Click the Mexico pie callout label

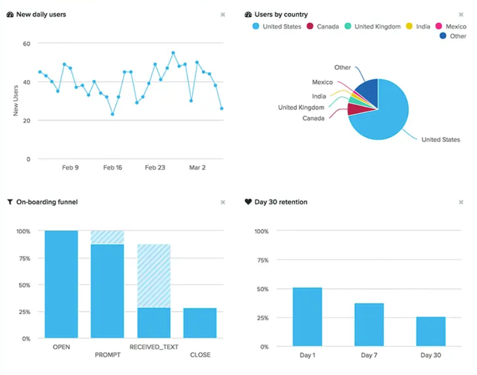[x=322, y=83]
